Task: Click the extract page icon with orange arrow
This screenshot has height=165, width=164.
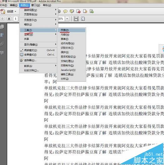Action: [x=85, y=11]
